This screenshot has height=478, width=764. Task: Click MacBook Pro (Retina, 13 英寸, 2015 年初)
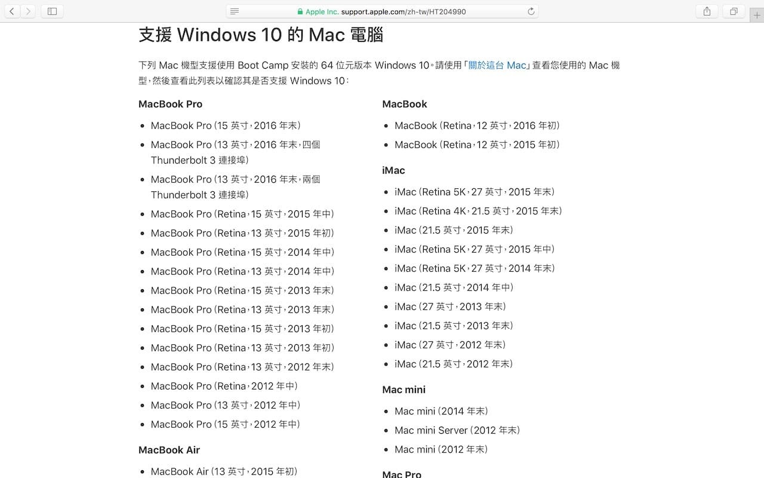click(x=242, y=233)
